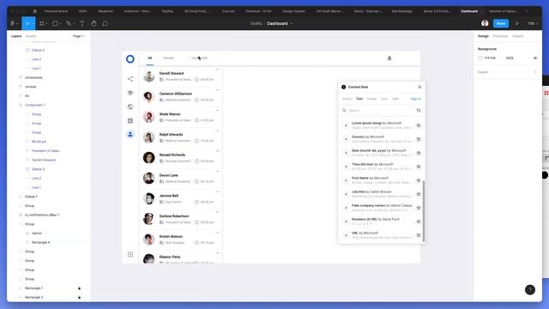Click the Fake company names content item

(x=381, y=208)
